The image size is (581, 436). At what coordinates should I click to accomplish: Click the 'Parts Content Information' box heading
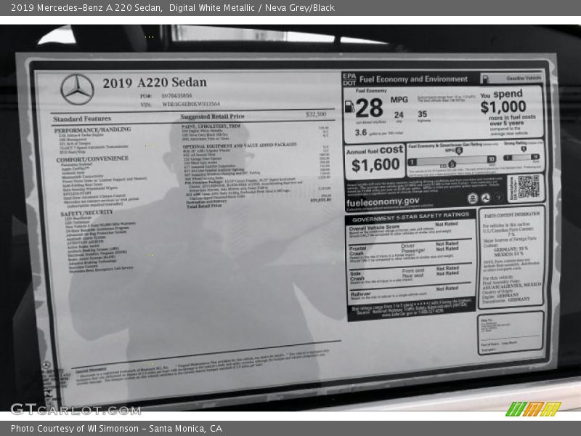point(512,214)
